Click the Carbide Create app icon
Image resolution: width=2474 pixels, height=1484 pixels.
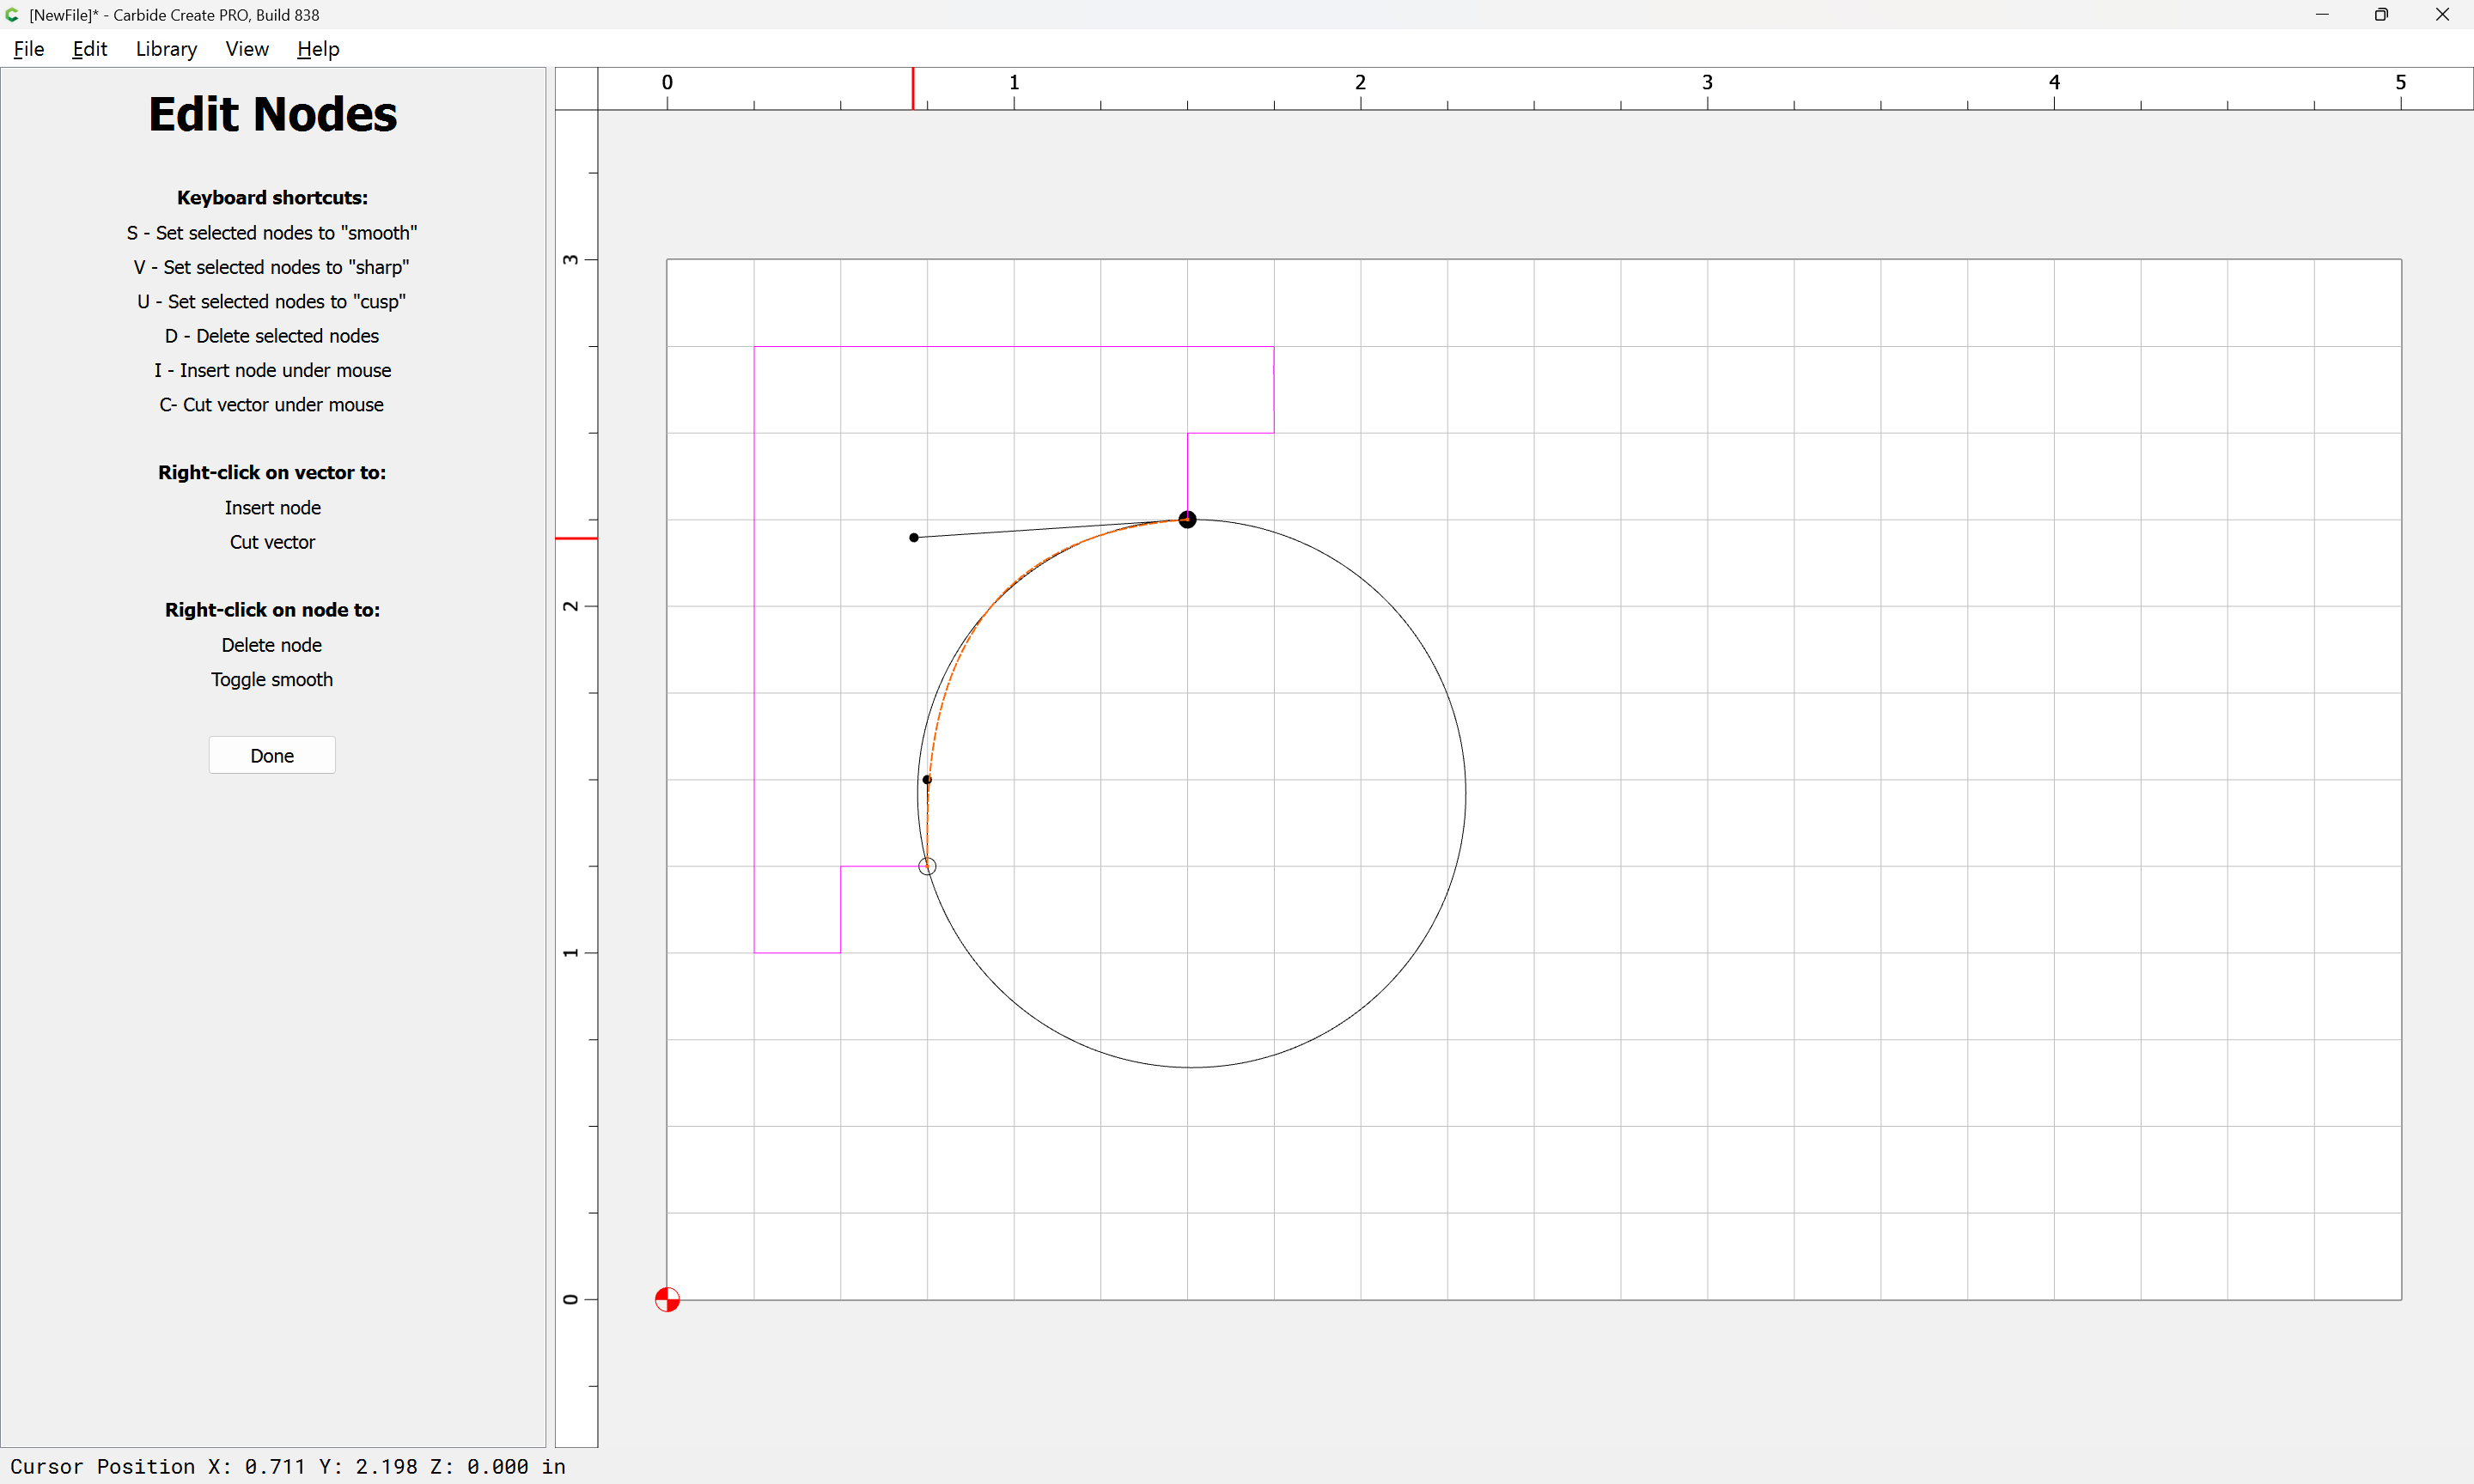[13, 15]
